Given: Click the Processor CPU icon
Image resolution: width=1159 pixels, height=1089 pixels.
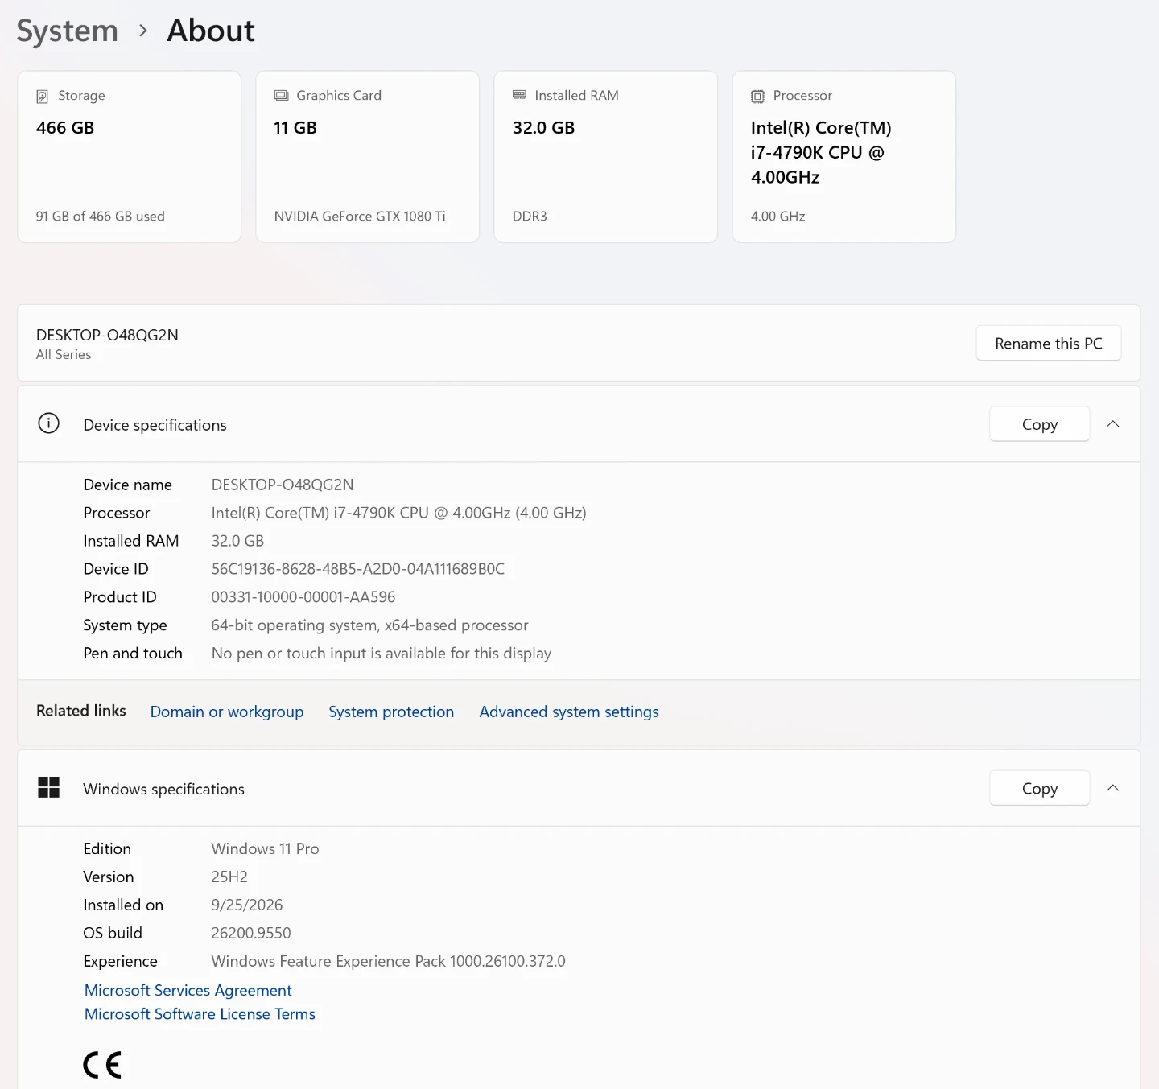Looking at the screenshot, I should pos(757,97).
